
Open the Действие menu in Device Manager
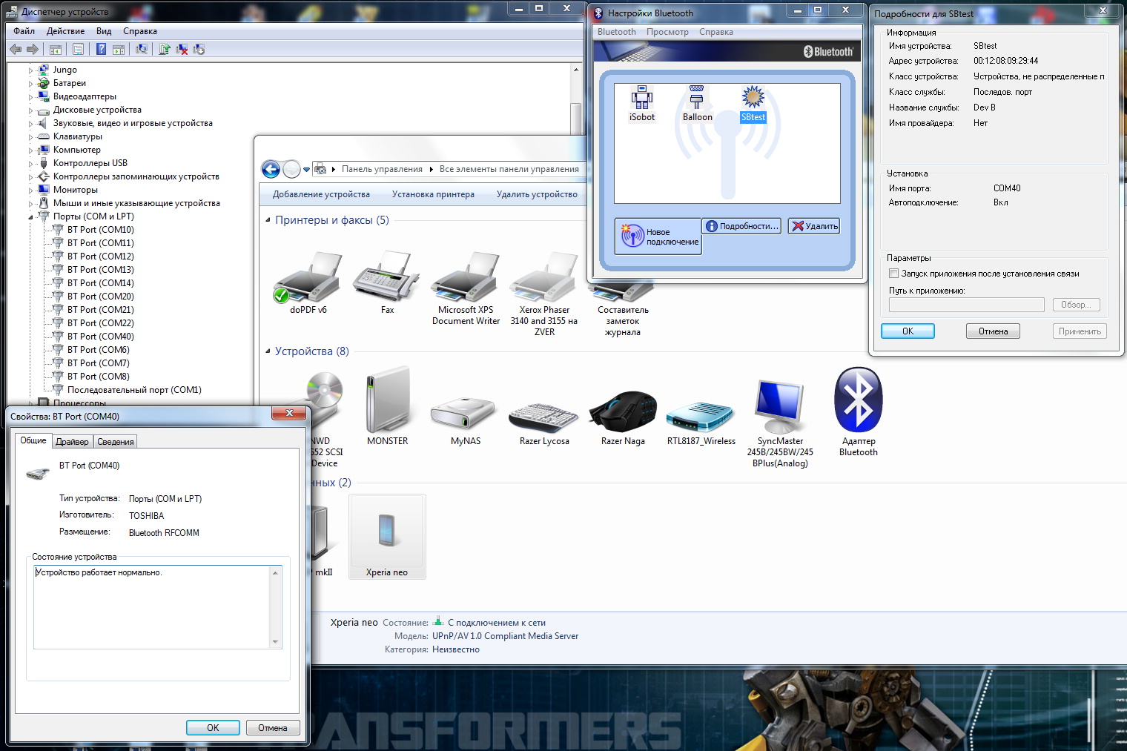pyautogui.click(x=65, y=31)
